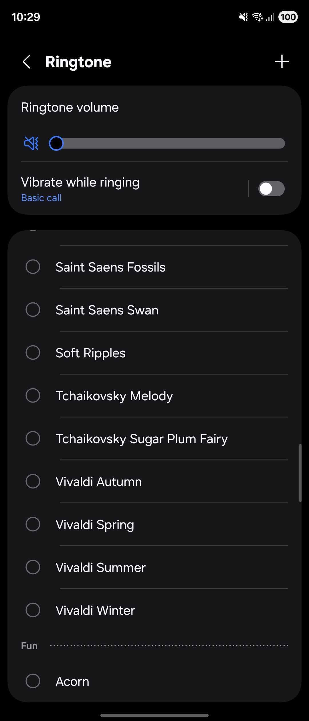This screenshot has height=721, width=309.
Task: Select the Soft Ripples radio button
Action: (33, 353)
